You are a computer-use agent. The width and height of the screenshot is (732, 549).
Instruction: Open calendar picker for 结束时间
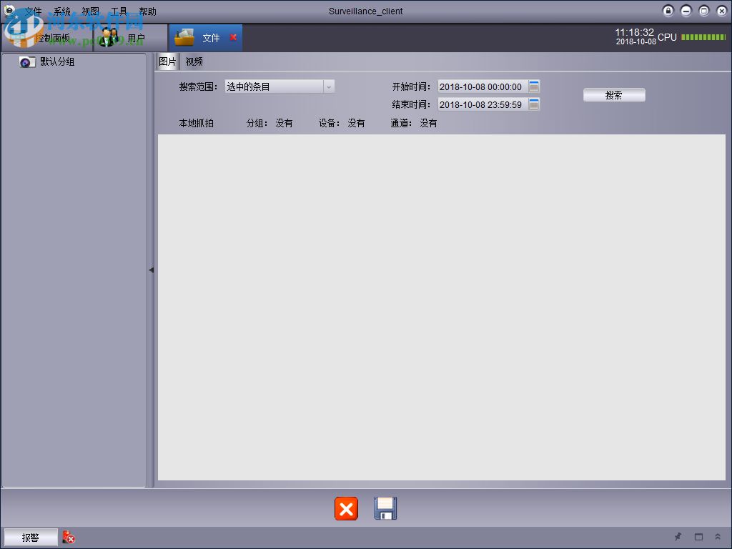click(x=534, y=104)
